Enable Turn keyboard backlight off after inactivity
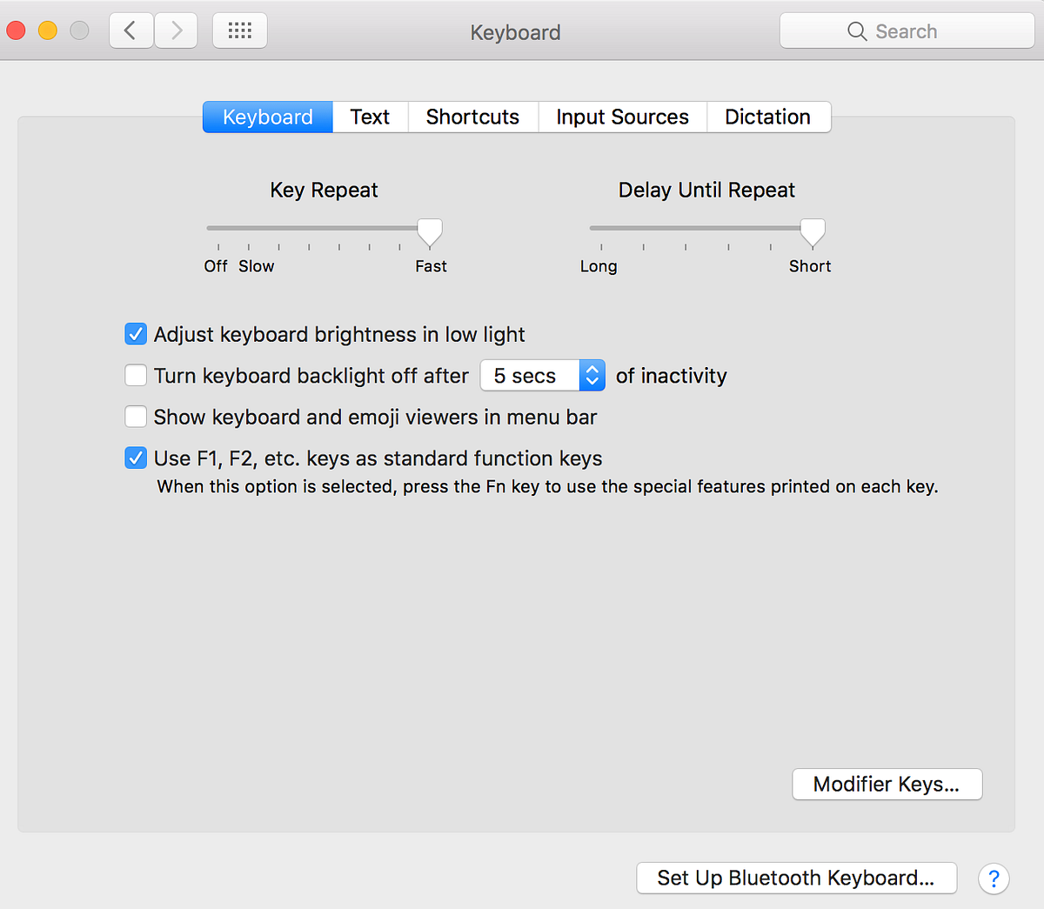1044x909 pixels. point(136,375)
